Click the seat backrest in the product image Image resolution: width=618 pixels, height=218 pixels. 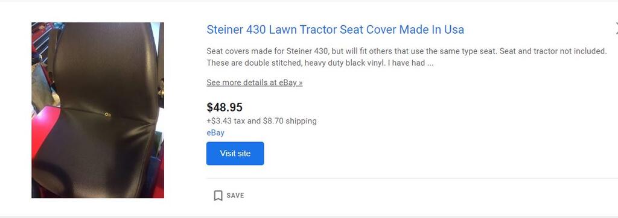106,67
